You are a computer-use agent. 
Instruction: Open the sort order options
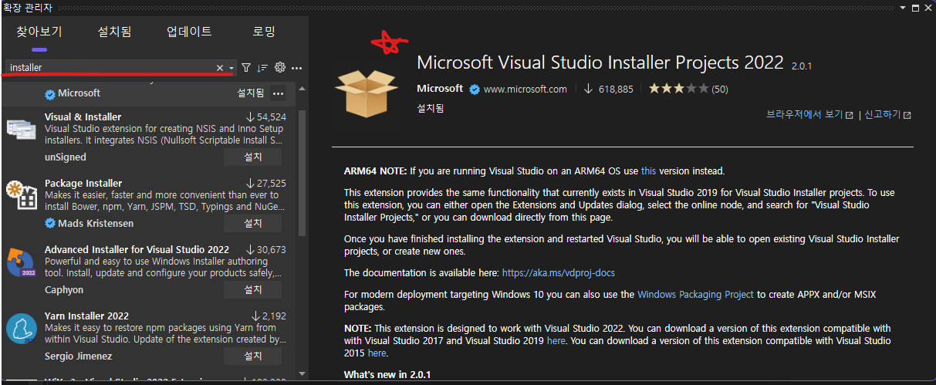[262, 68]
